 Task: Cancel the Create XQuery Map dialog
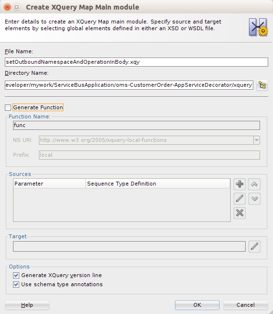click(246, 305)
